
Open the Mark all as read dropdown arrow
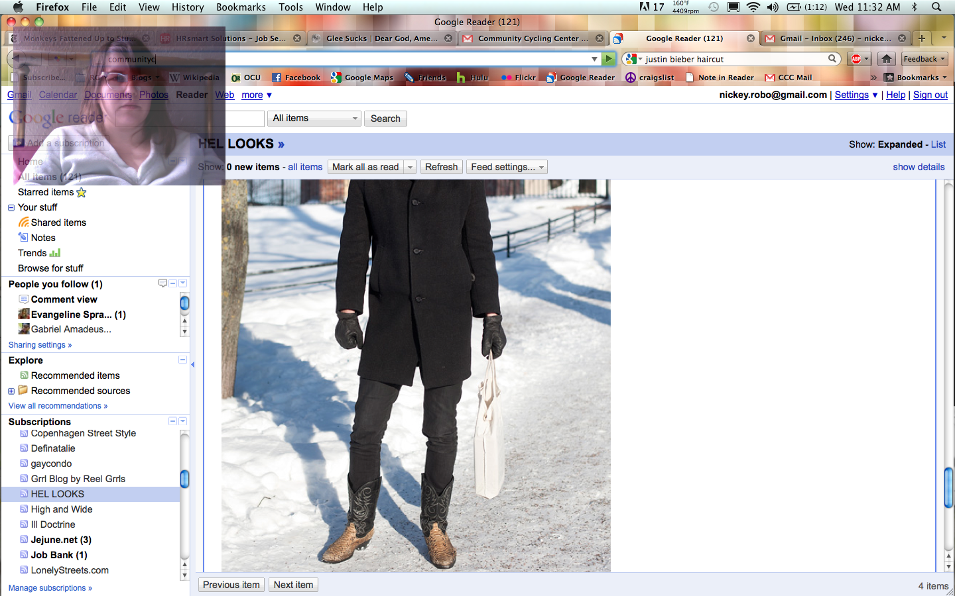coord(410,167)
